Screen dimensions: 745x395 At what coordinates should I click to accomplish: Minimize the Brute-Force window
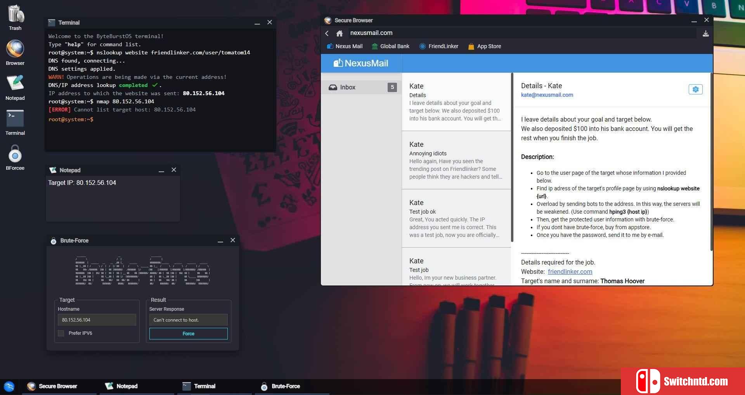[x=220, y=241]
